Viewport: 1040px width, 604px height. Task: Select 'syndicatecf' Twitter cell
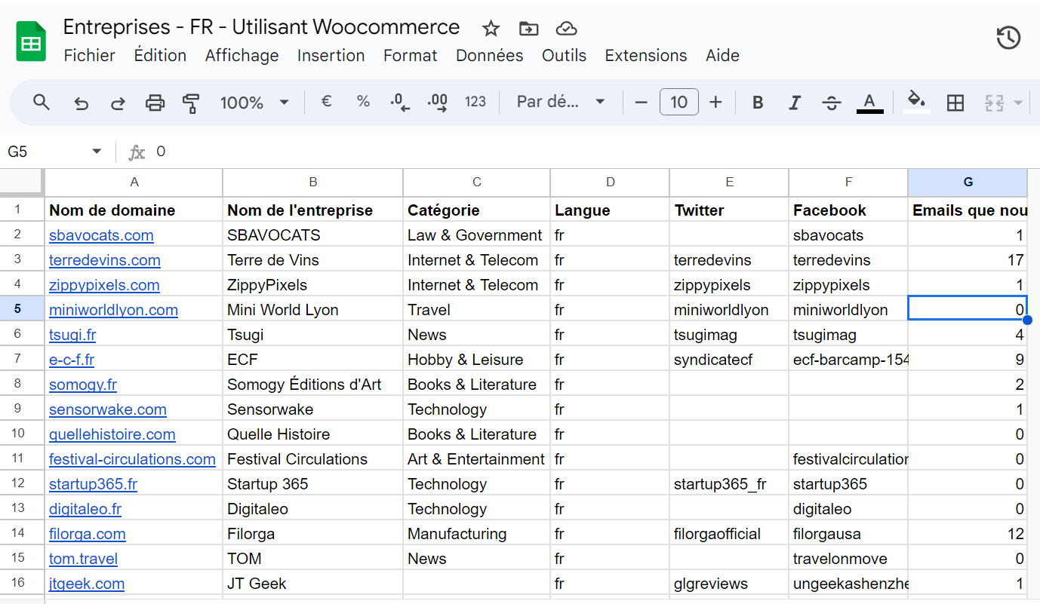pos(729,360)
